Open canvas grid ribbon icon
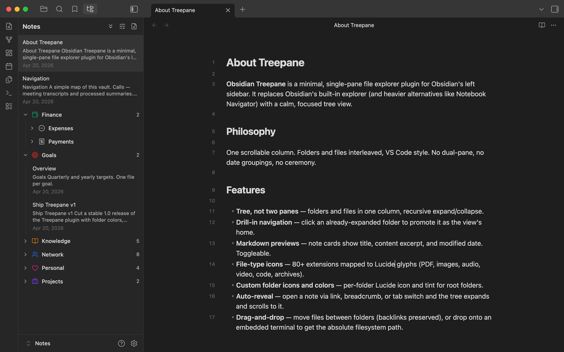This screenshot has height=352, width=564. [x=9, y=53]
